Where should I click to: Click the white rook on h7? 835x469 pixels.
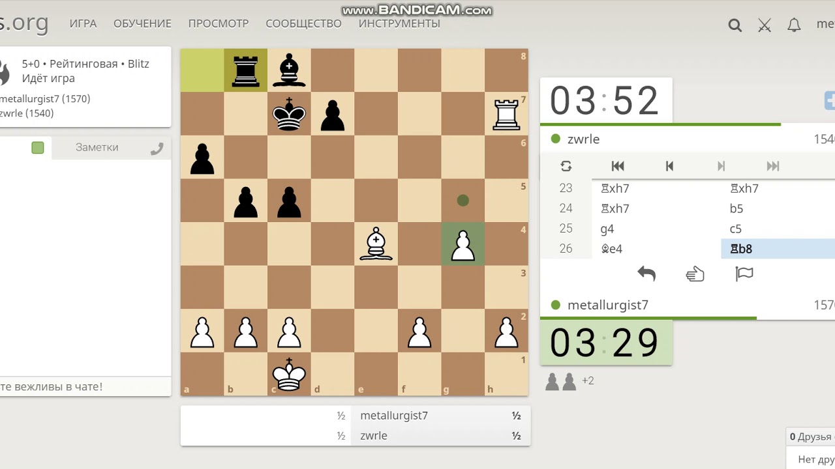click(x=506, y=113)
